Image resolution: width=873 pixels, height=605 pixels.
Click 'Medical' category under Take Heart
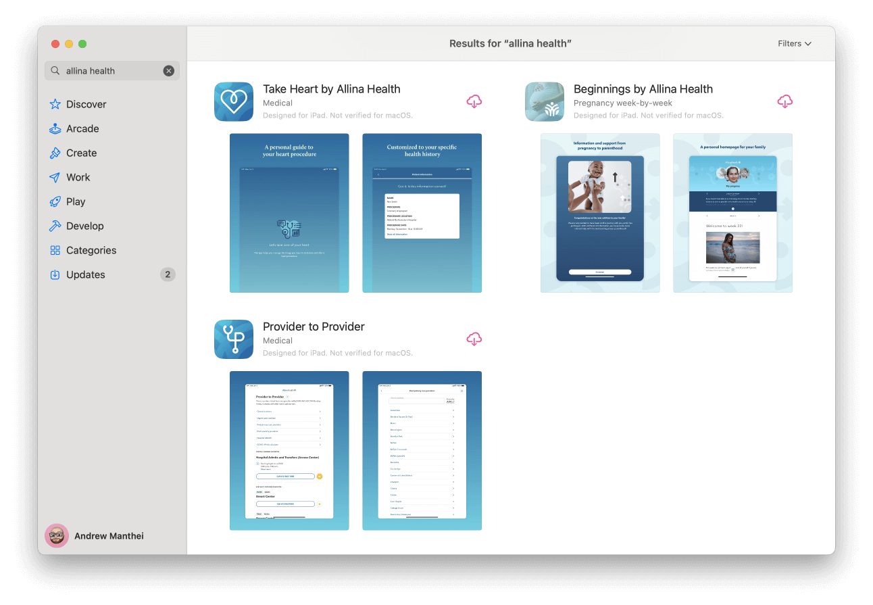coord(278,103)
